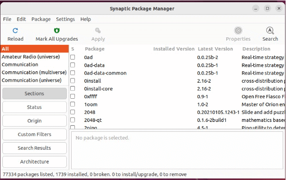Toggle checkbox for 2048-qt package
The image size is (286, 180).
coord(73,120)
